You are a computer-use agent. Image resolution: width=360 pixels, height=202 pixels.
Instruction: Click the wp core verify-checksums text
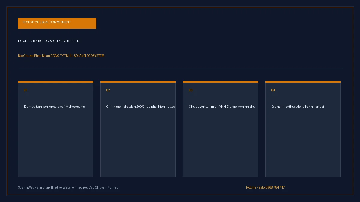(x=54, y=107)
